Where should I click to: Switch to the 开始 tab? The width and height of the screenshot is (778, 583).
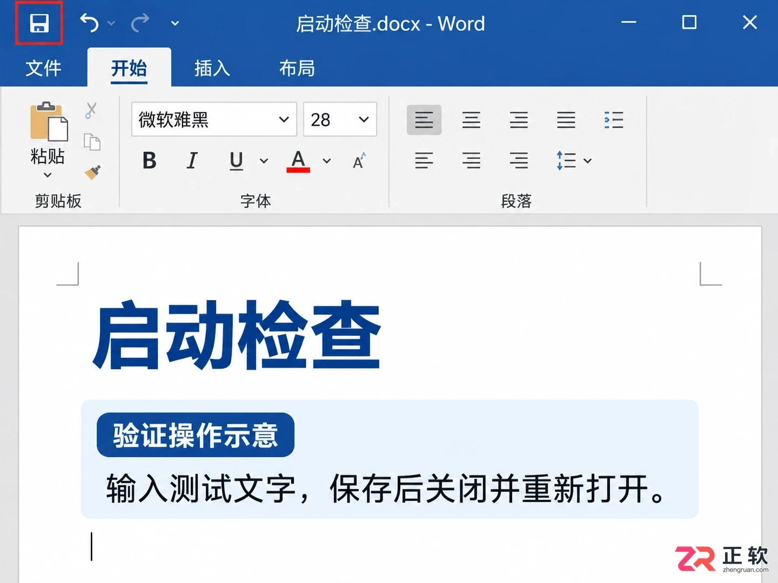pyautogui.click(x=129, y=68)
